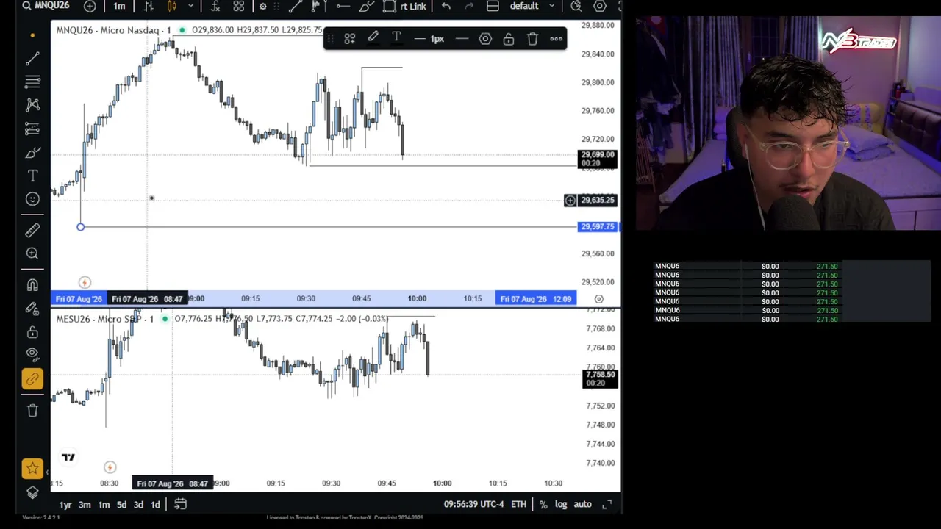Change line color with pencil icon
941x529 pixels.
point(373,38)
